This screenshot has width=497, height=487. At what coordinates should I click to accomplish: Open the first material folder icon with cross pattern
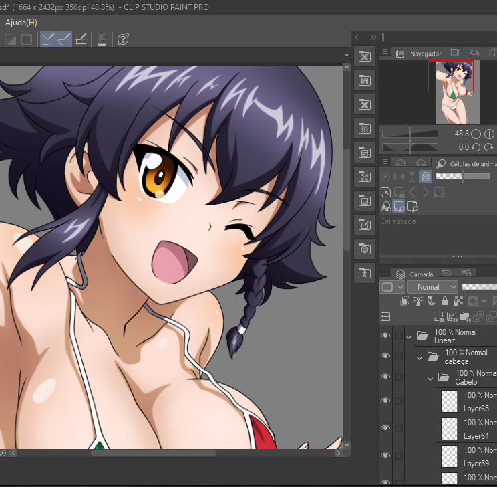pos(365,56)
